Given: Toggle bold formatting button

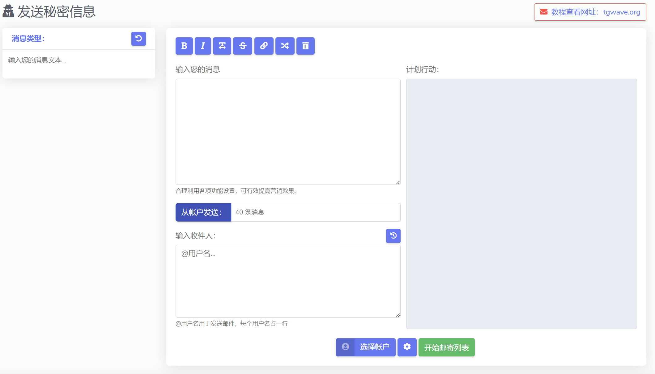Looking at the screenshot, I should 184,46.
